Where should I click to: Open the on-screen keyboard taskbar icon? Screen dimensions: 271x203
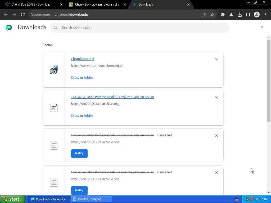point(237,199)
